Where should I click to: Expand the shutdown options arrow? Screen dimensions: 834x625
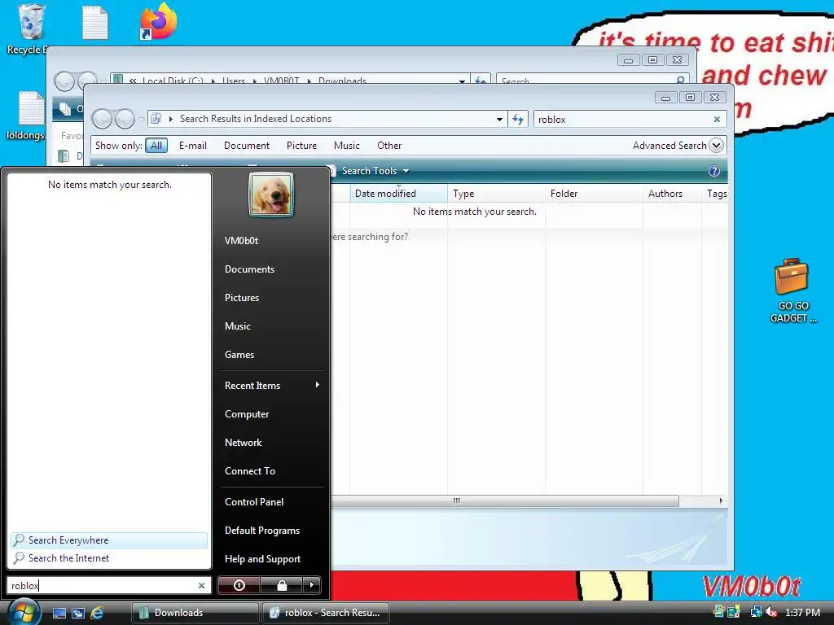click(312, 585)
